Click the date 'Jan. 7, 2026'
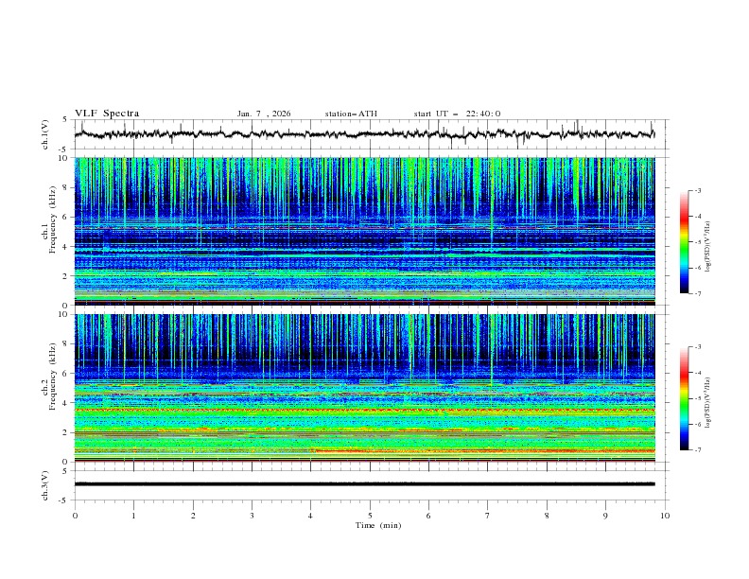The image size is (749, 579). click(x=264, y=114)
